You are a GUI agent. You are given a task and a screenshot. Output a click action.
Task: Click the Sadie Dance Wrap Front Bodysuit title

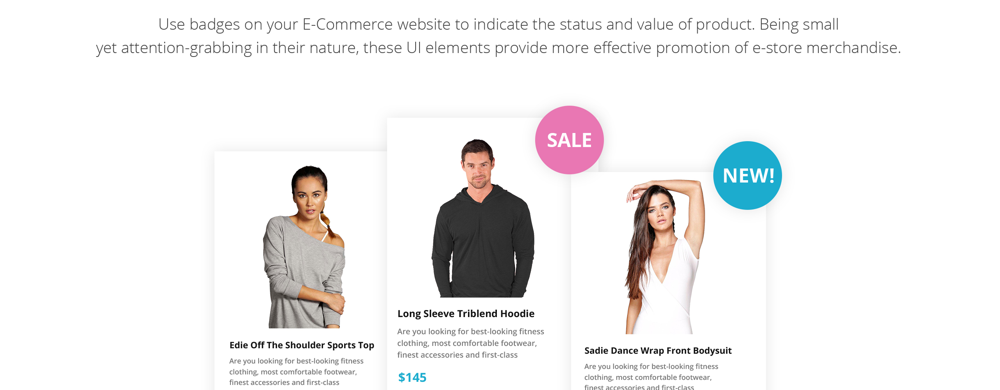pyautogui.click(x=658, y=351)
